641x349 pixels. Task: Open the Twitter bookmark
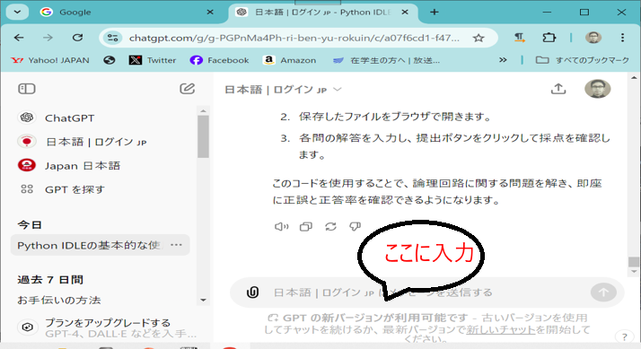click(153, 60)
